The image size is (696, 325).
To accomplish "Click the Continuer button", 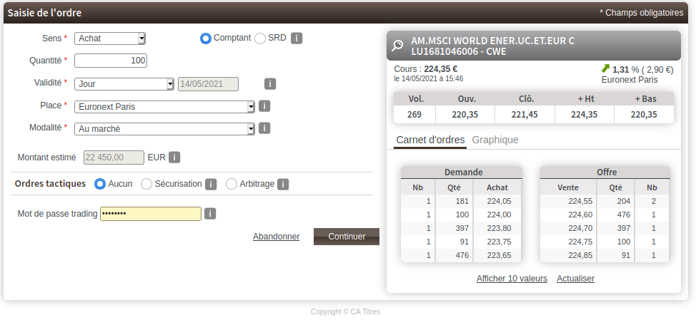I will (347, 237).
